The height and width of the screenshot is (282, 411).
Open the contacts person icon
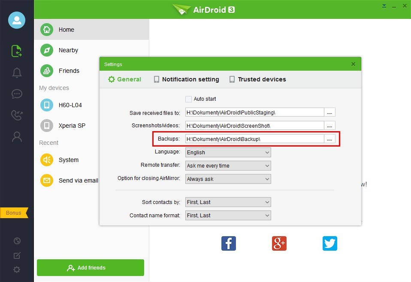click(17, 137)
